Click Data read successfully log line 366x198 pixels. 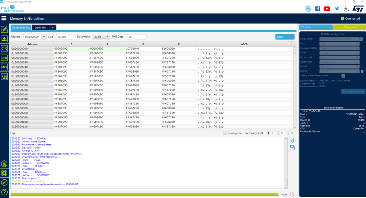[x=28, y=181]
